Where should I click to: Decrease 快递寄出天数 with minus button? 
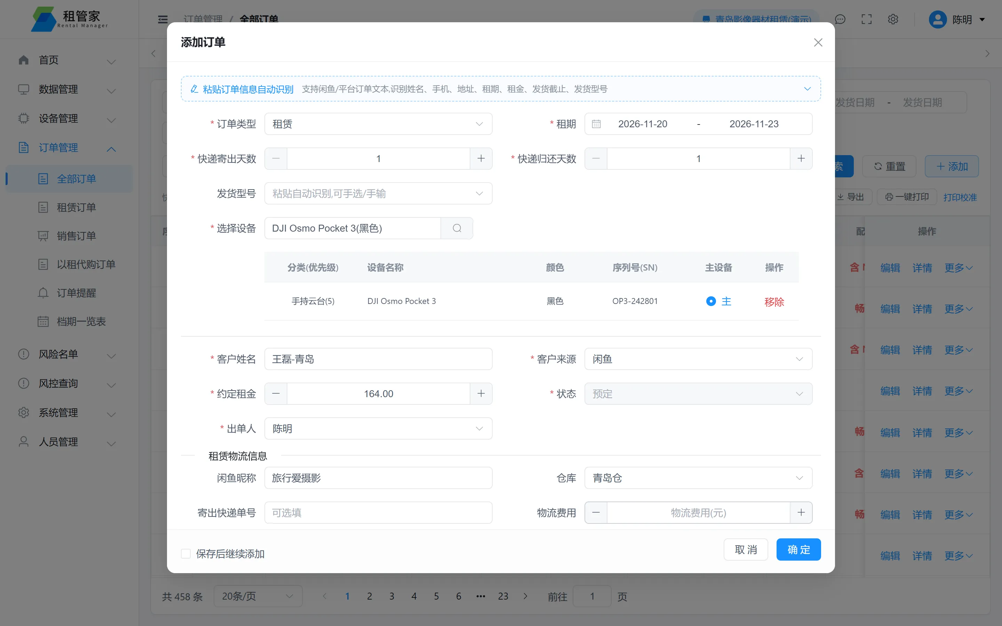[276, 159]
